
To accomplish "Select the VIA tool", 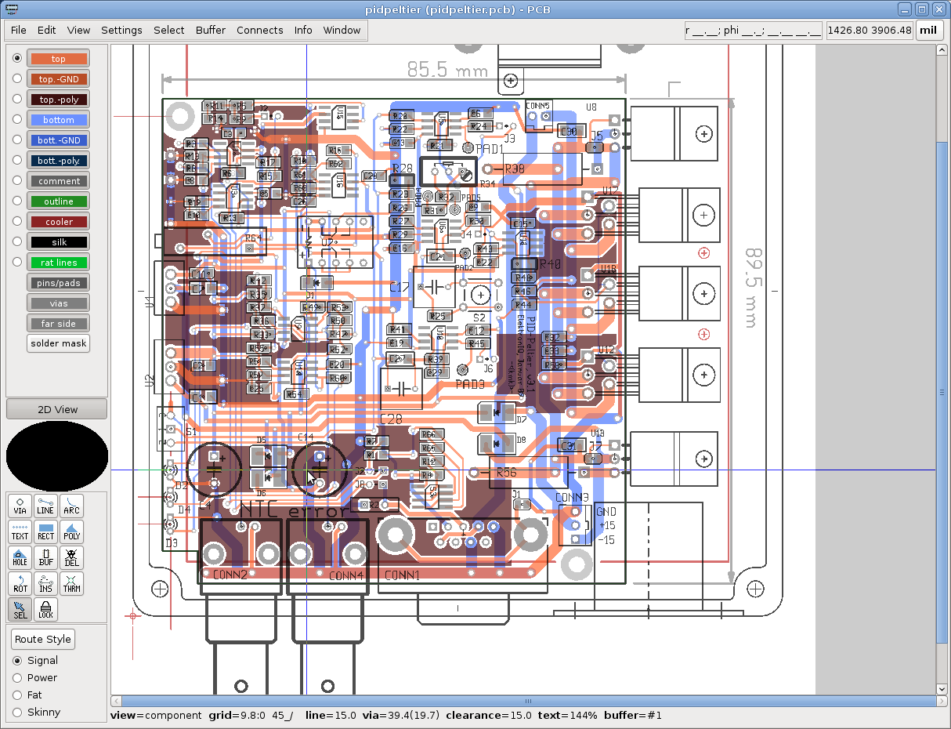I will tap(20, 506).
